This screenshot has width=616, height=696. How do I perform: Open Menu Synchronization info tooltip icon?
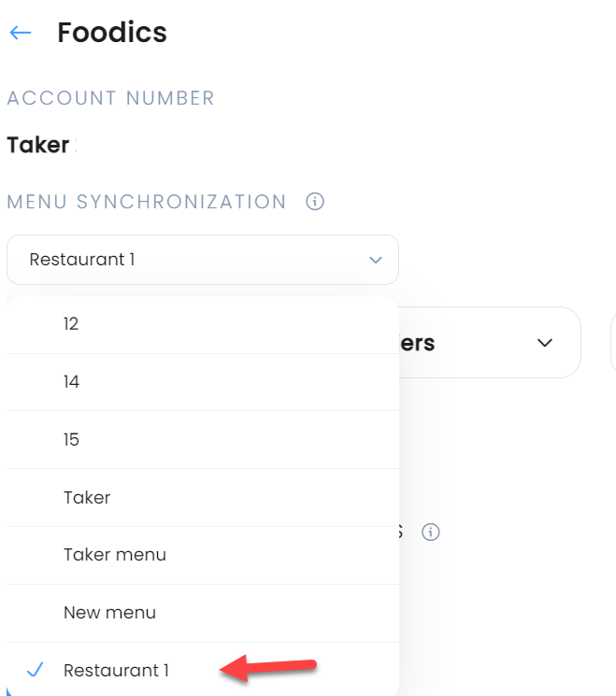coord(315,202)
